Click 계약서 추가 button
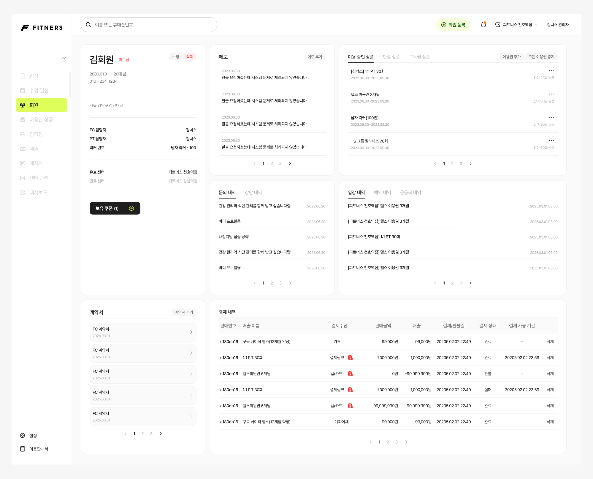Screen dimensions: 593x479 coord(184,312)
